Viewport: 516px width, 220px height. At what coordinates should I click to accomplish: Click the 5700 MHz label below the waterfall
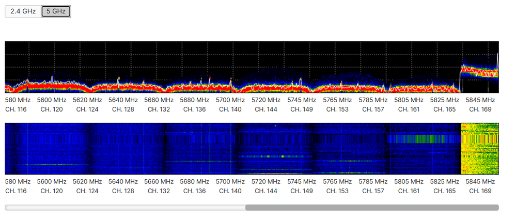(x=230, y=182)
